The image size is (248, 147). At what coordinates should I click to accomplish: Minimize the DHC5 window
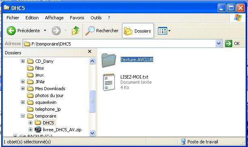coord(222,8)
